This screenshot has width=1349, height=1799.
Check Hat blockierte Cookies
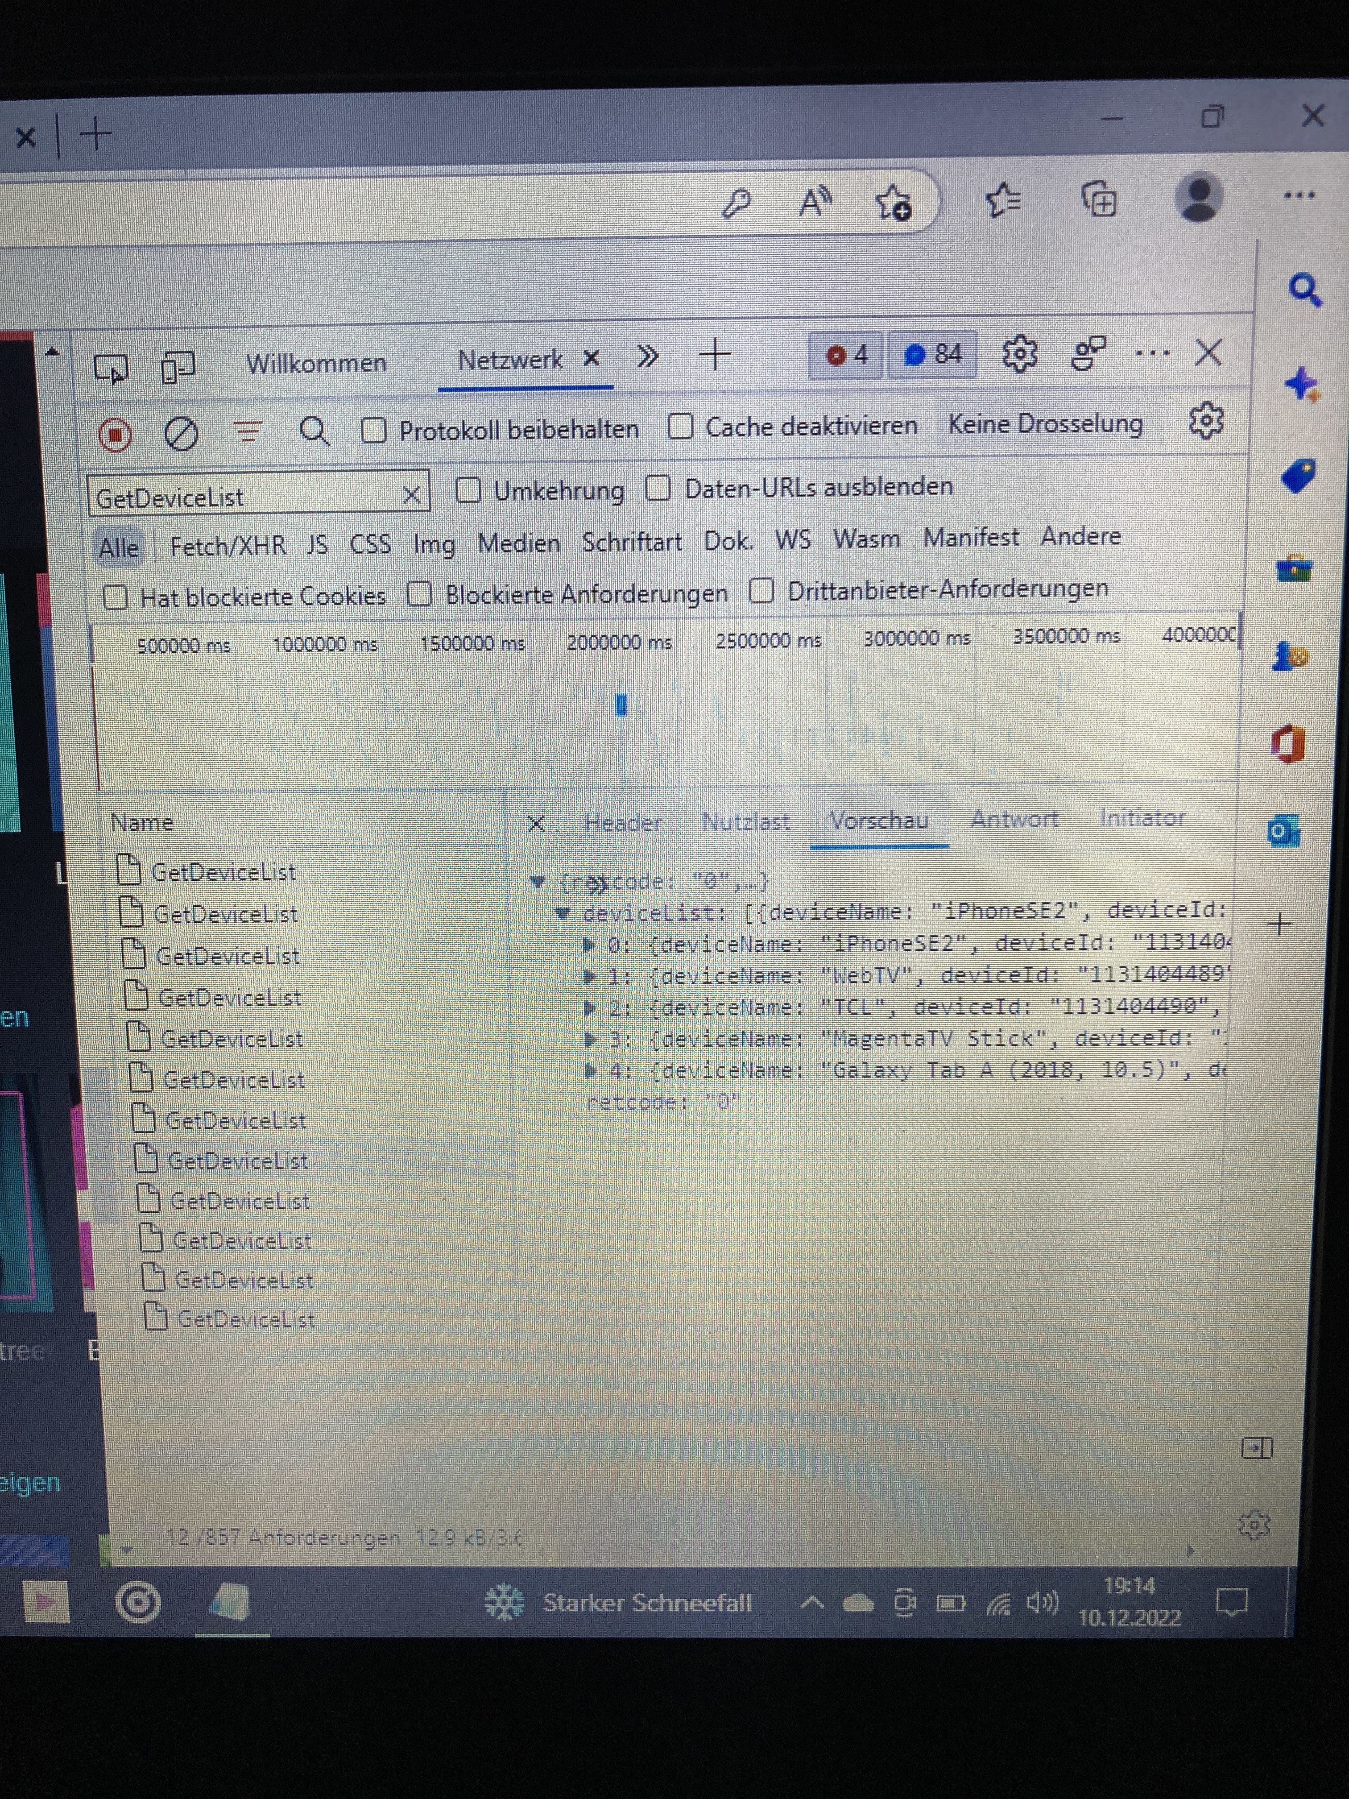(116, 598)
